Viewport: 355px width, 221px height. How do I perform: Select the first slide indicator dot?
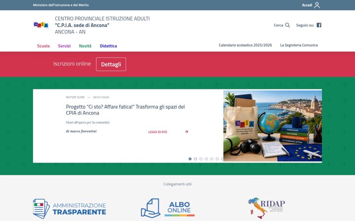coord(190,159)
